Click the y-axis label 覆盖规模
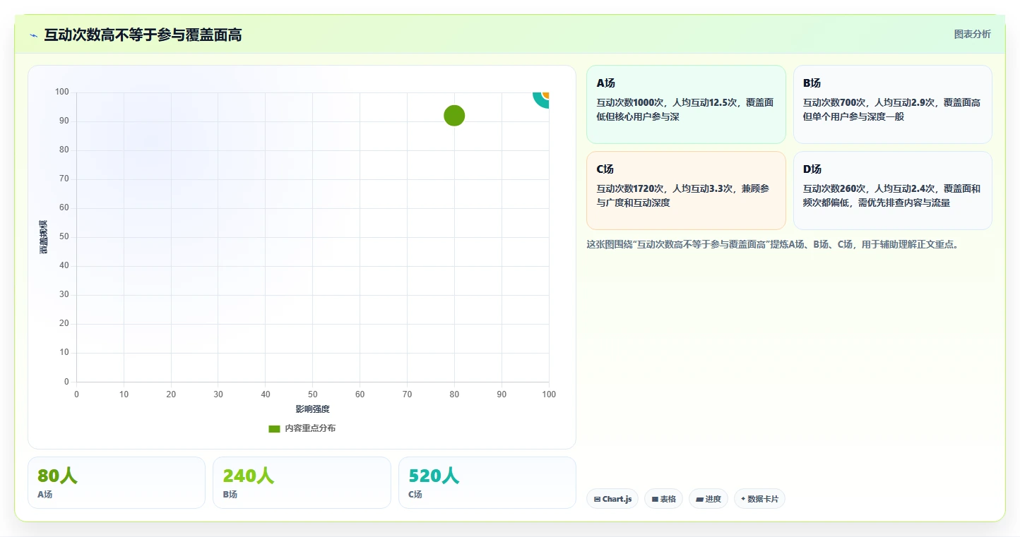Viewport: 1020px width, 537px height. (x=44, y=237)
